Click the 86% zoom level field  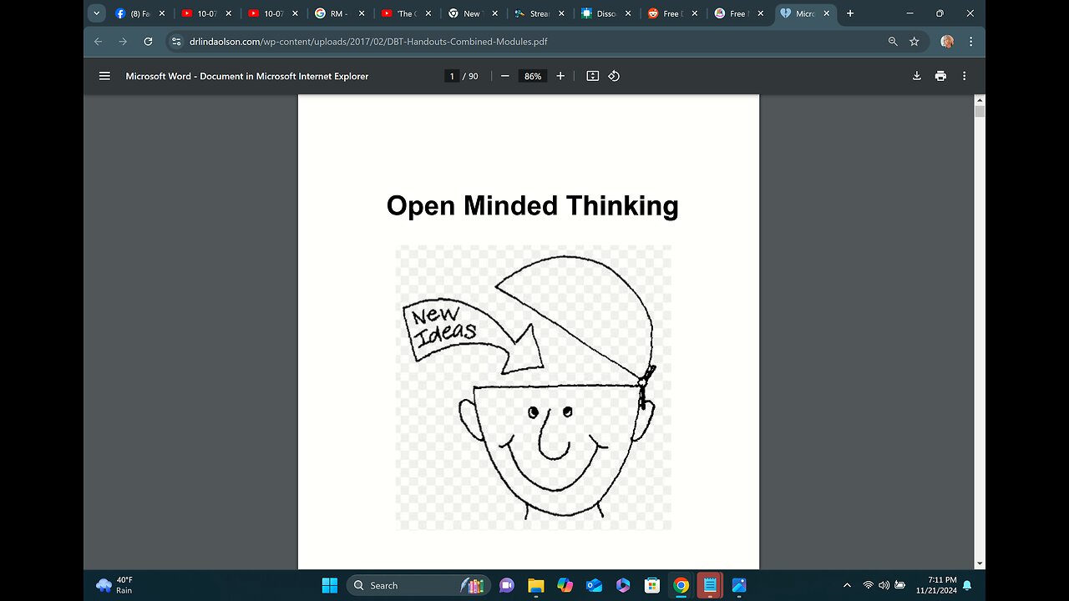[x=533, y=76]
